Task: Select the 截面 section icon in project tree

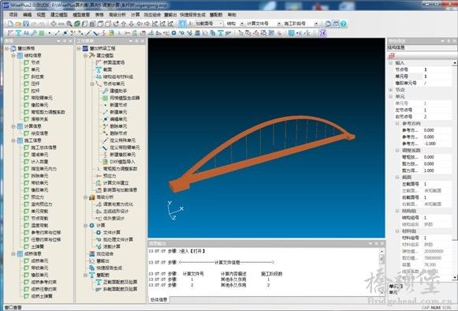Action: [99, 69]
